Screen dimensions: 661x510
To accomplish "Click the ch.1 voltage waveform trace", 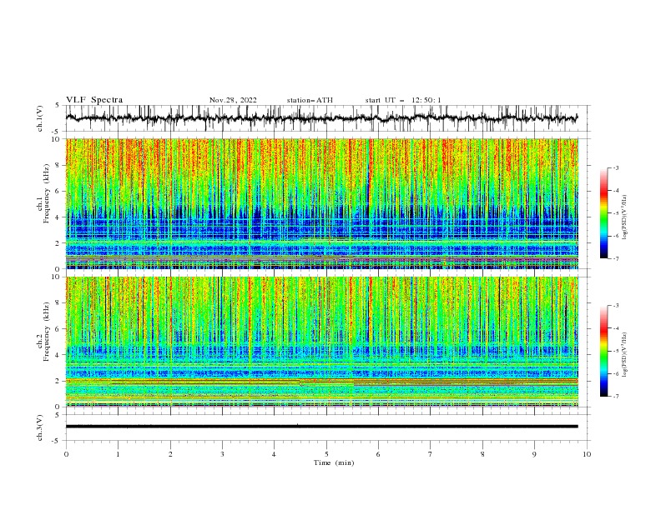I will pyautogui.click(x=321, y=118).
